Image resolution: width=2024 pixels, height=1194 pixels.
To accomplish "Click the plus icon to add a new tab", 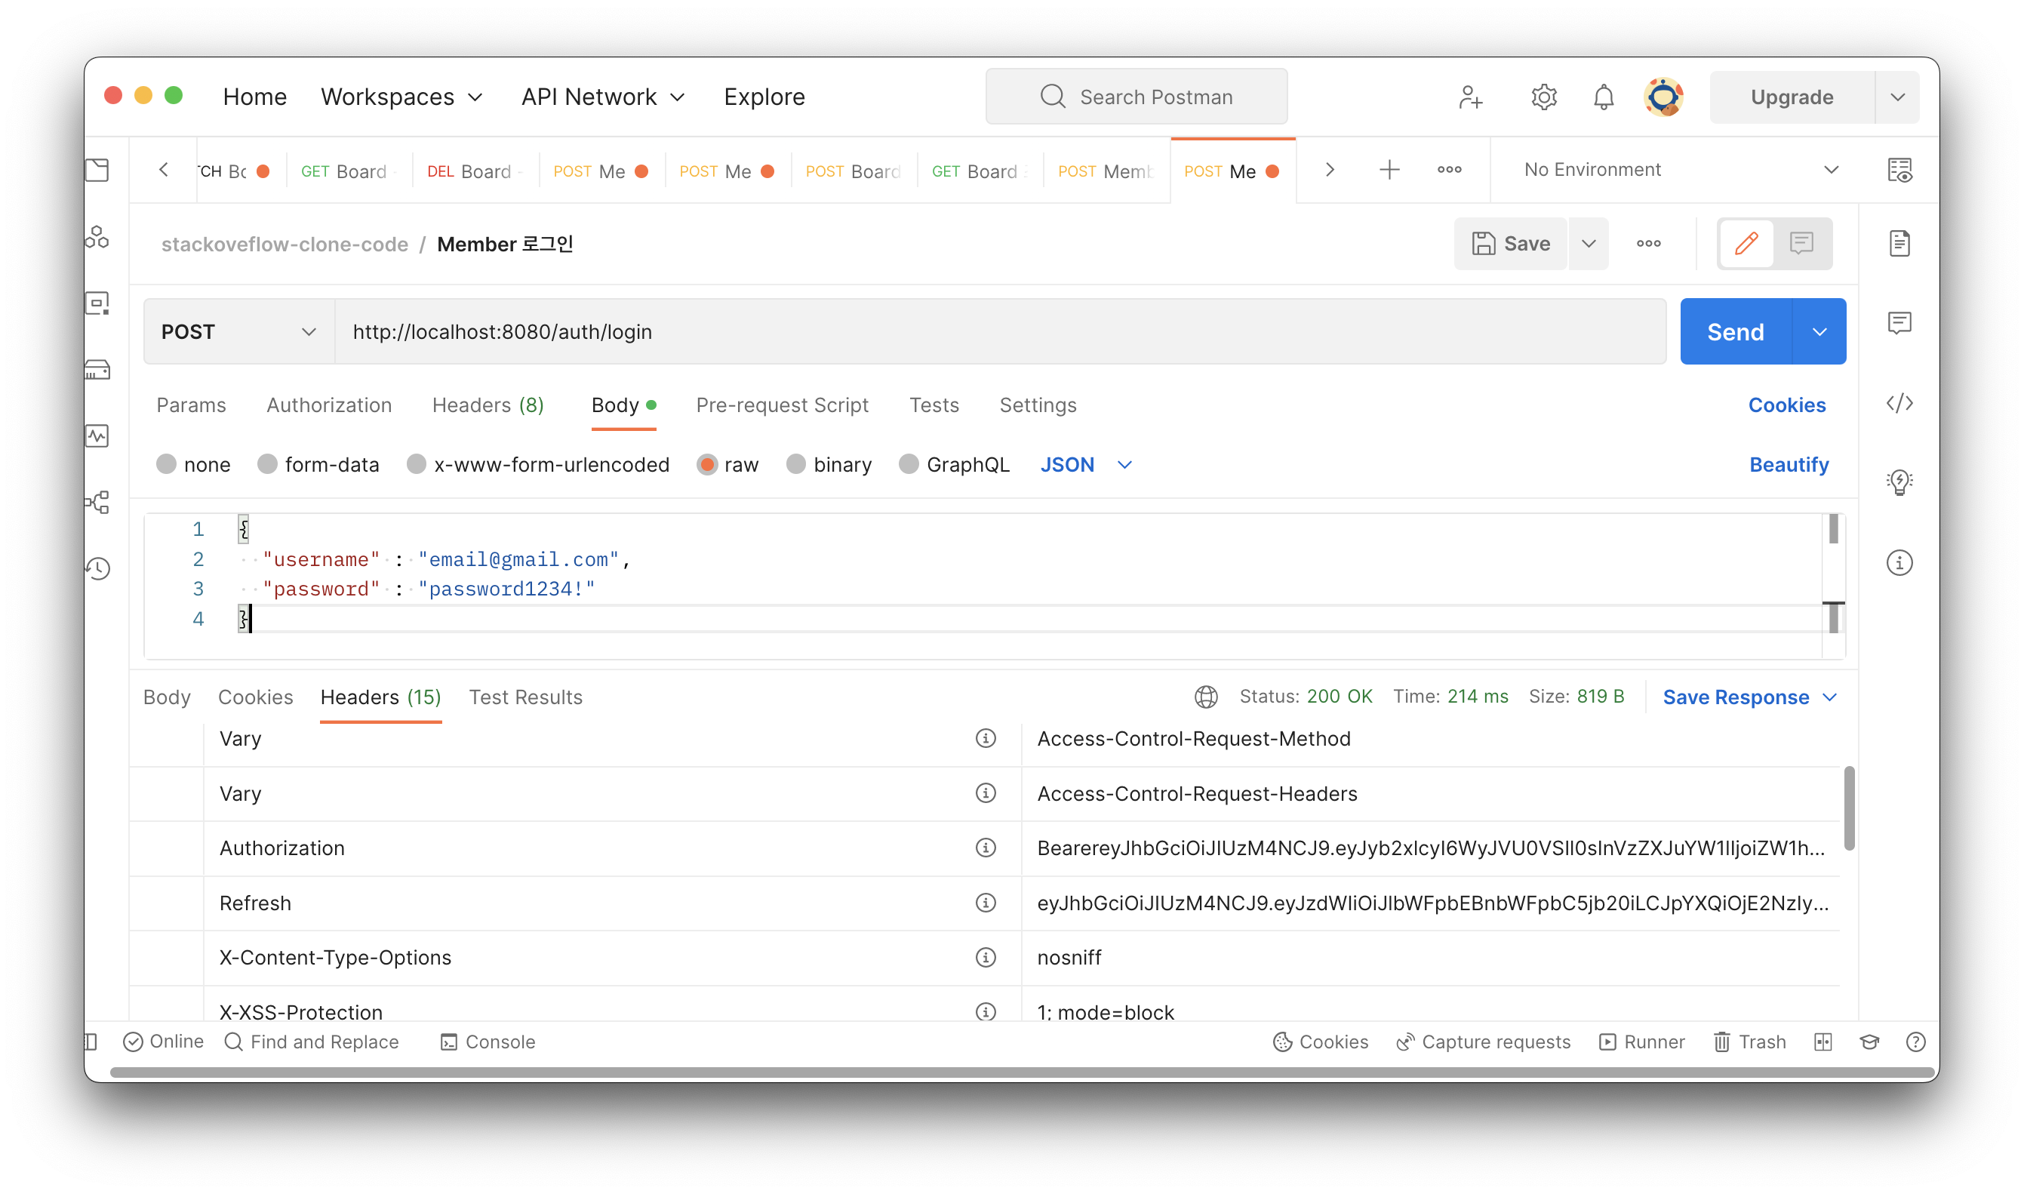I will click(1389, 170).
